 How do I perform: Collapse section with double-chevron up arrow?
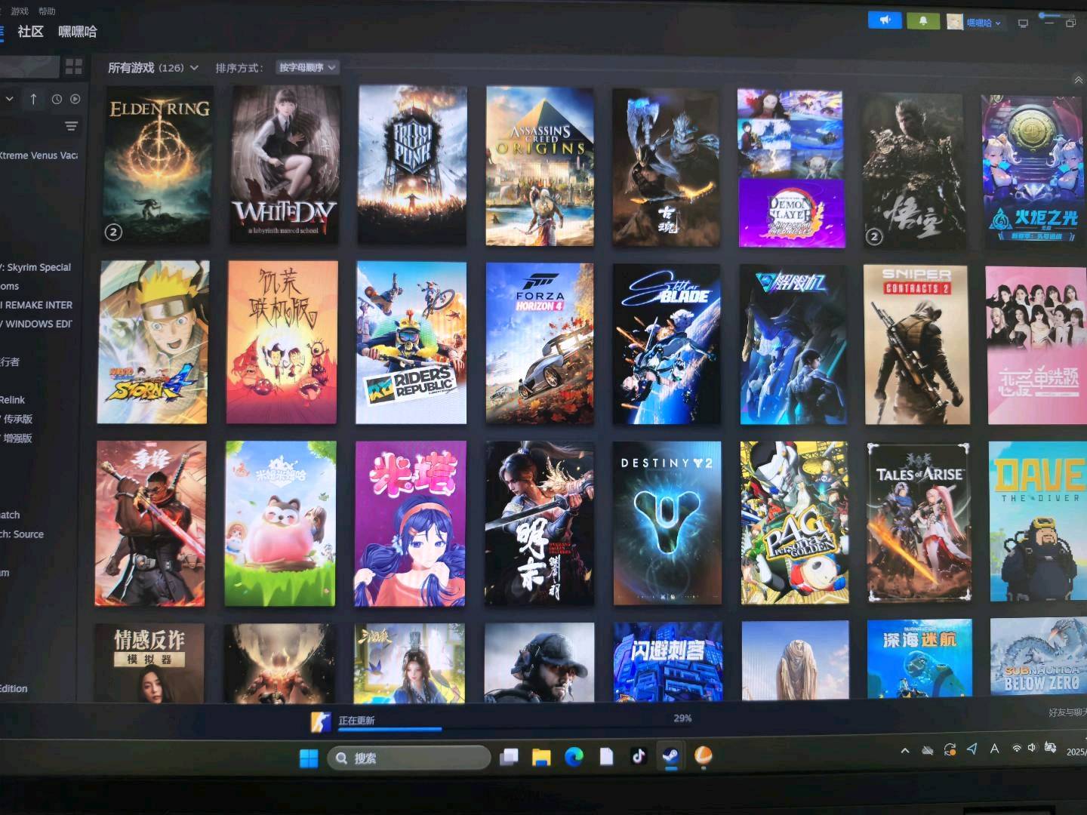tap(1078, 80)
